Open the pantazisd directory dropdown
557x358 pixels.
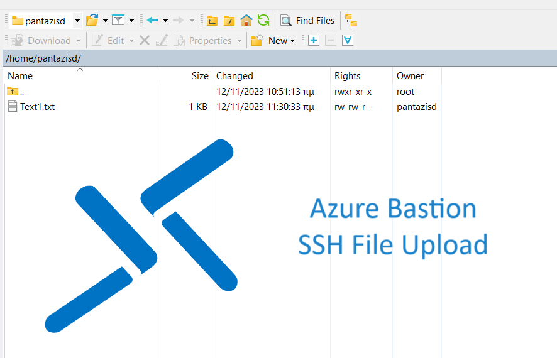[x=77, y=21]
